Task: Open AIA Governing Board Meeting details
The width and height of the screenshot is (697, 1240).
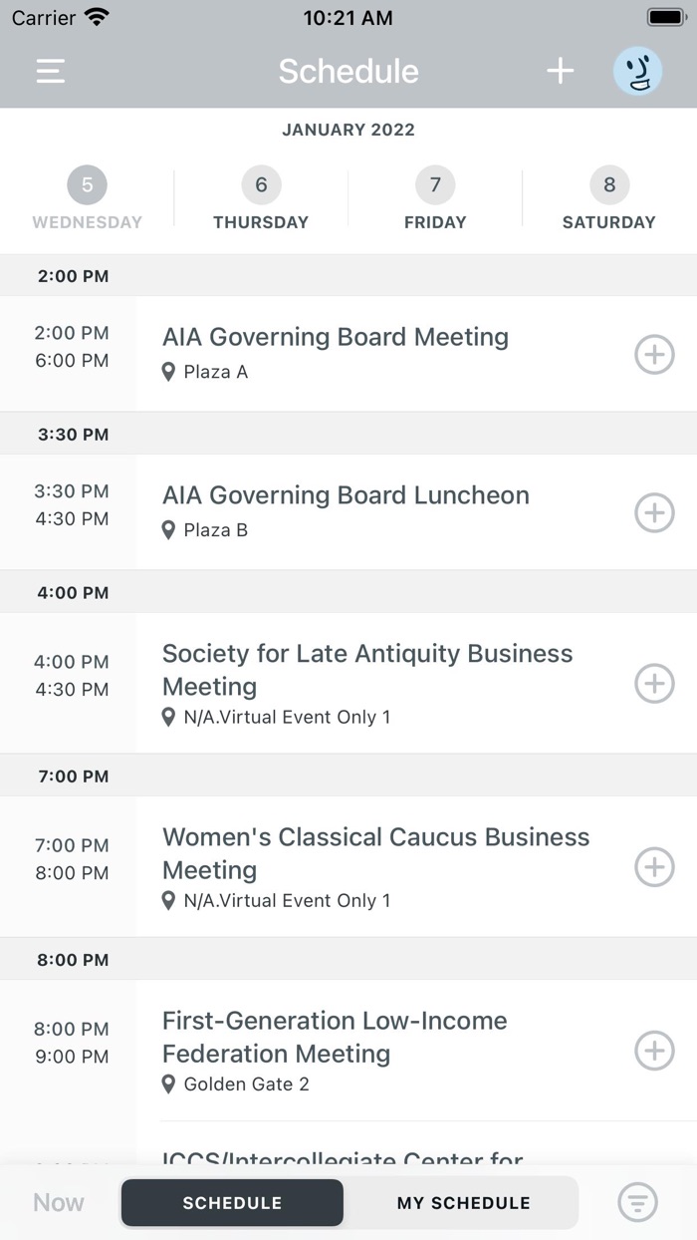Action: 336,338
